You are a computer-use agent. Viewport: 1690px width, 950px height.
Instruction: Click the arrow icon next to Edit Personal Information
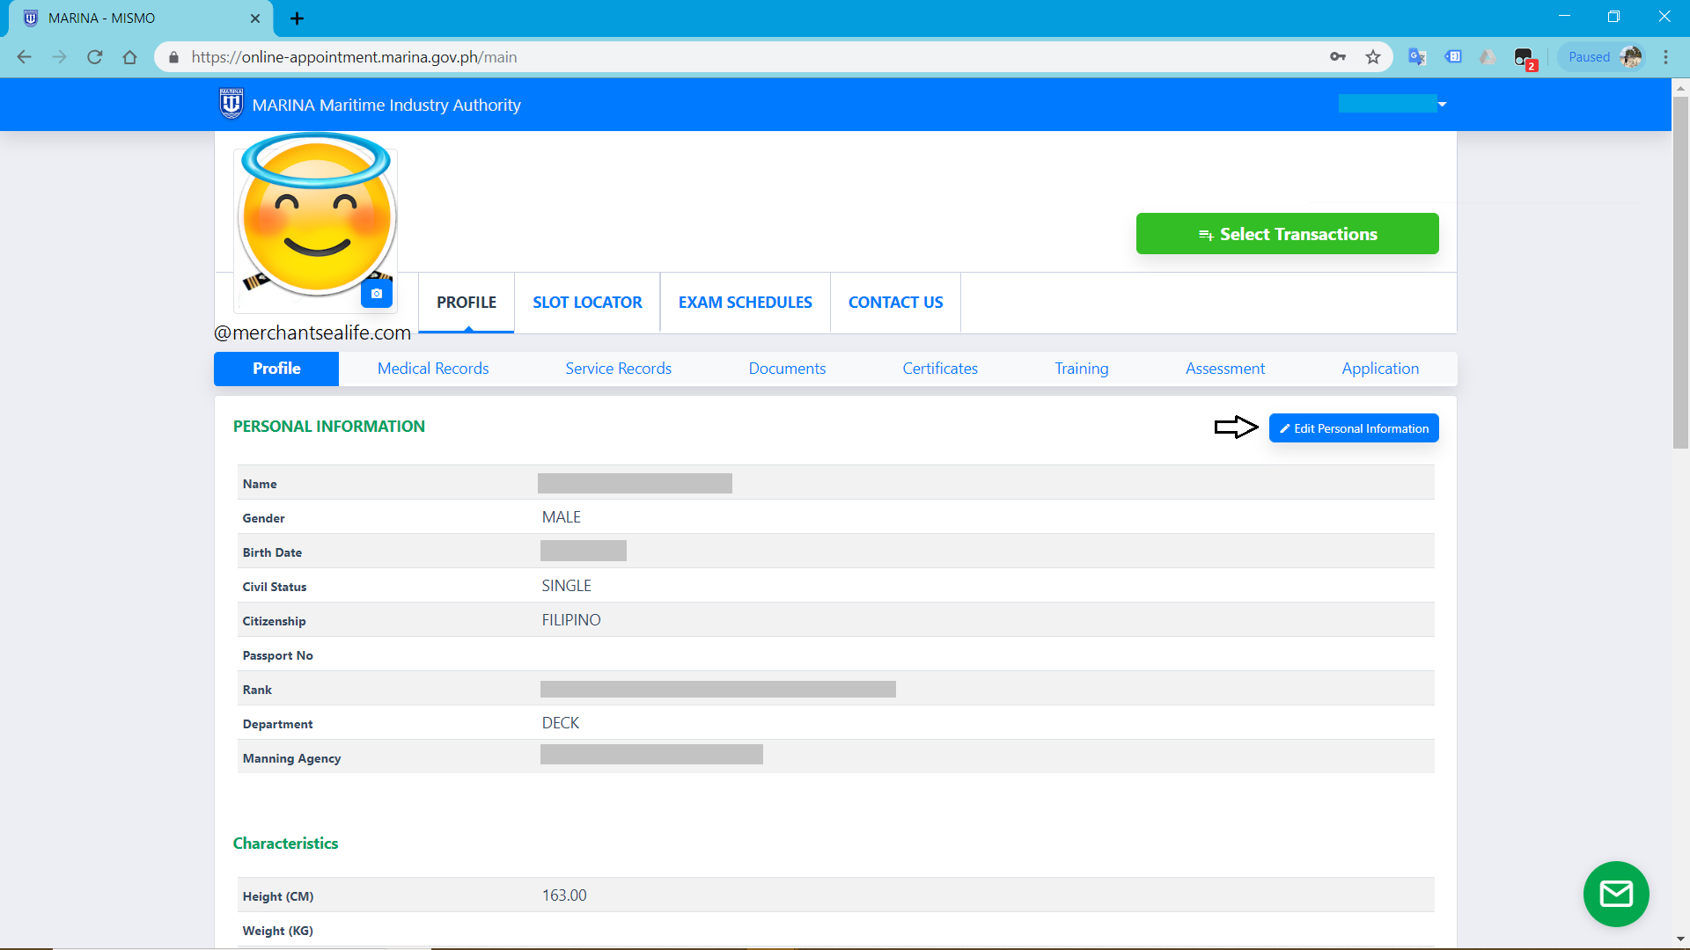(1234, 427)
